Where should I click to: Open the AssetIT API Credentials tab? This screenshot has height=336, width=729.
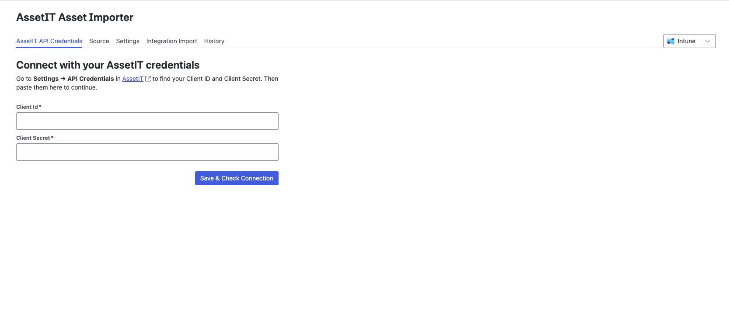49,41
